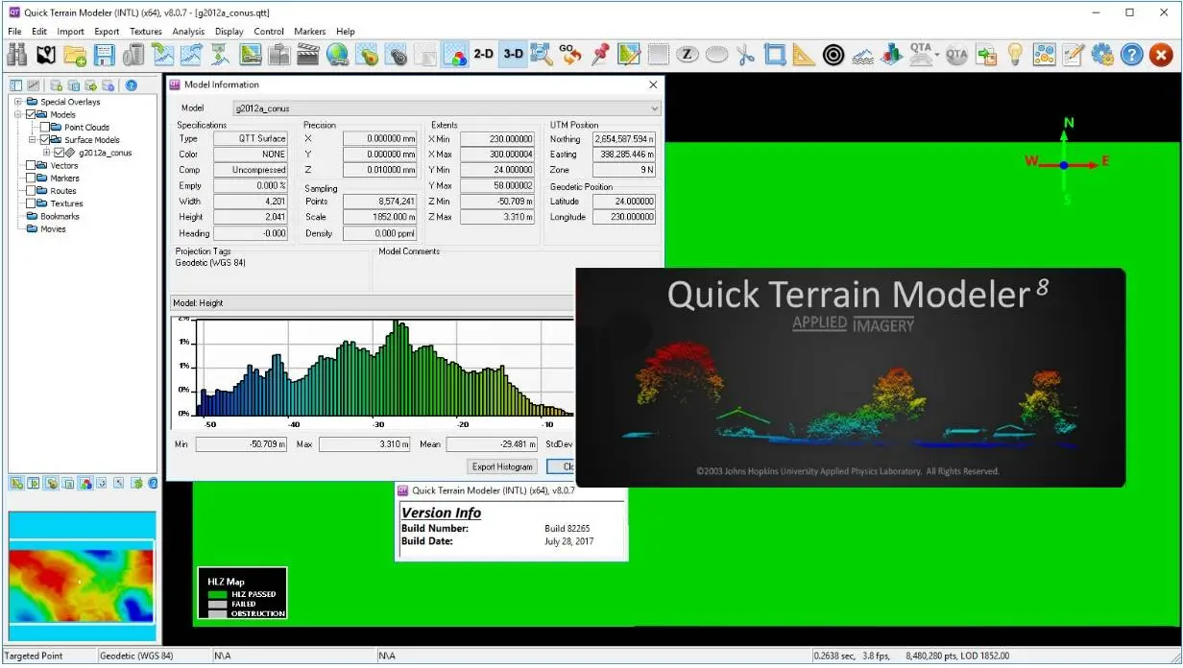Click the red pushpin marker icon
The width and height of the screenshot is (1183, 668).
pyautogui.click(x=600, y=55)
